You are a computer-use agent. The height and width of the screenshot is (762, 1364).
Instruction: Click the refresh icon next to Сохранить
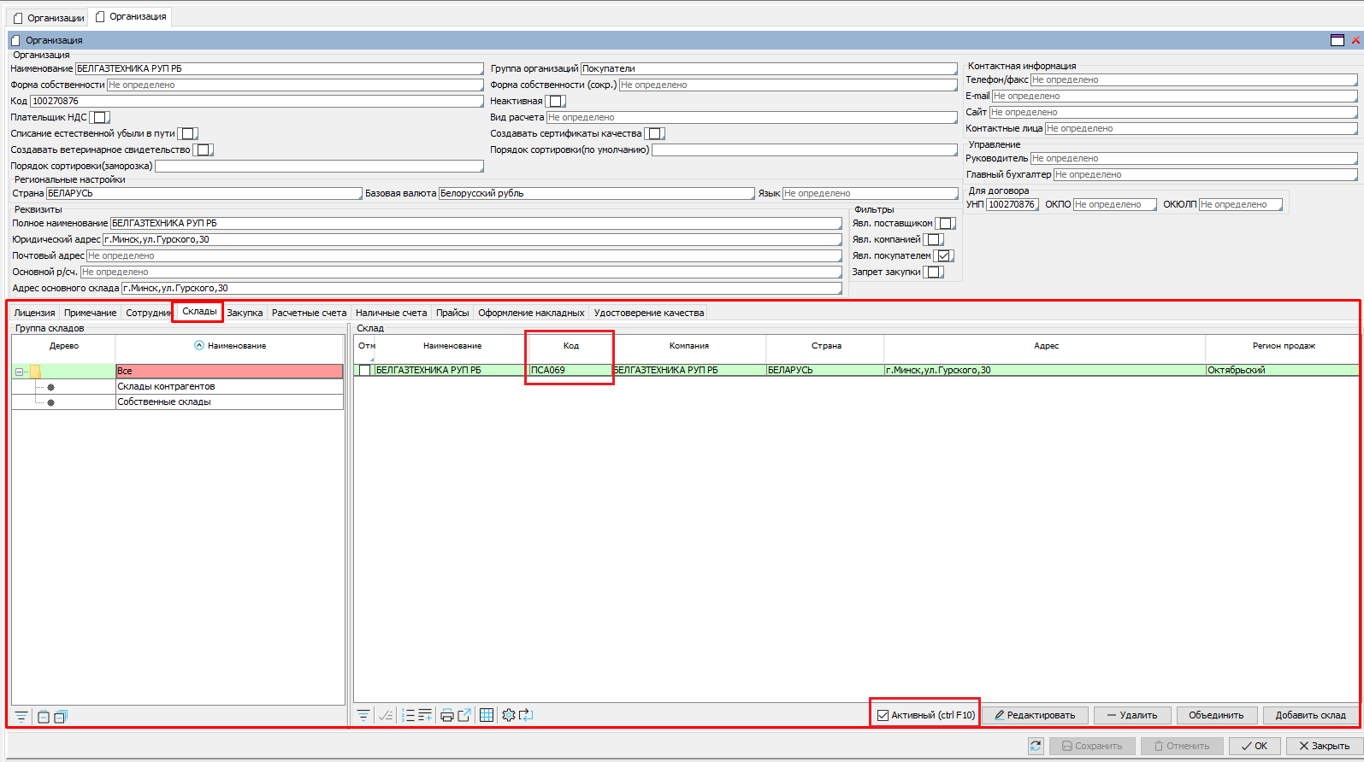pos(1036,746)
